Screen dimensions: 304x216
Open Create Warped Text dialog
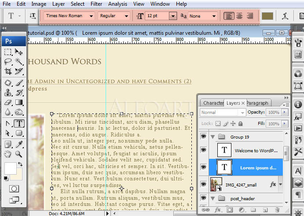tap(285, 16)
